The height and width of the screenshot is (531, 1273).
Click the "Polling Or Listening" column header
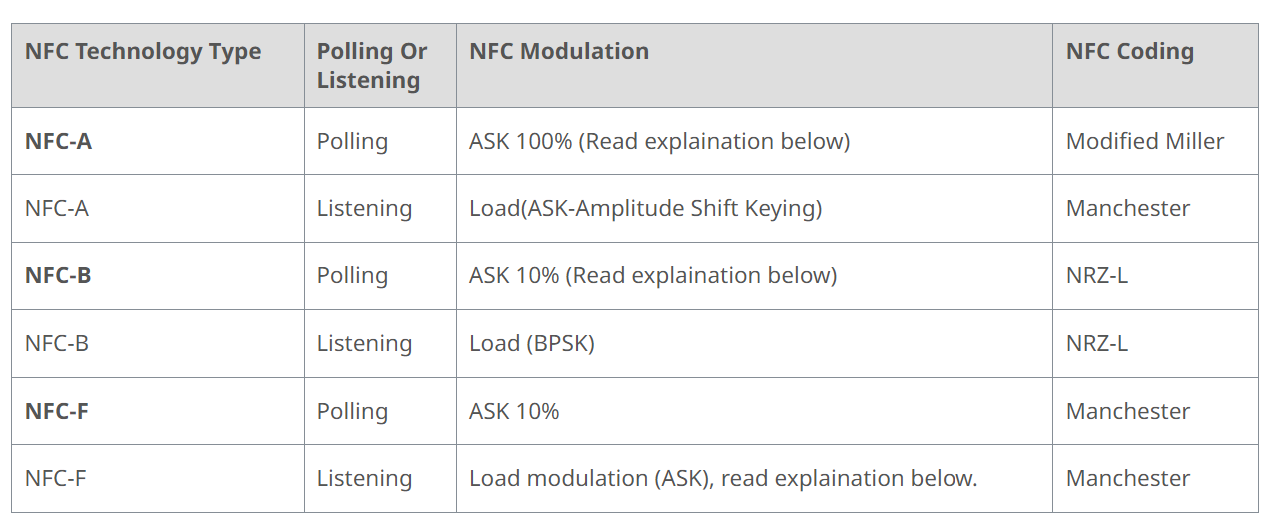372,66
